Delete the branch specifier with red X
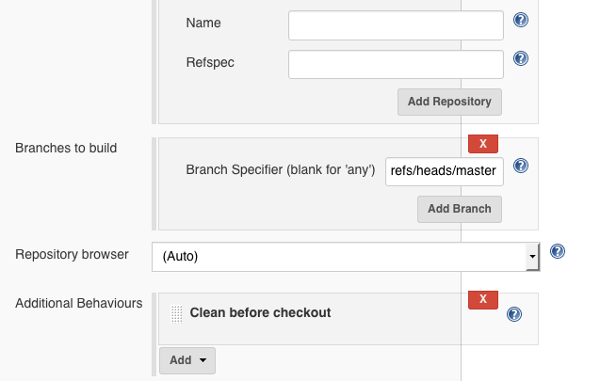 click(x=483, y=144)
